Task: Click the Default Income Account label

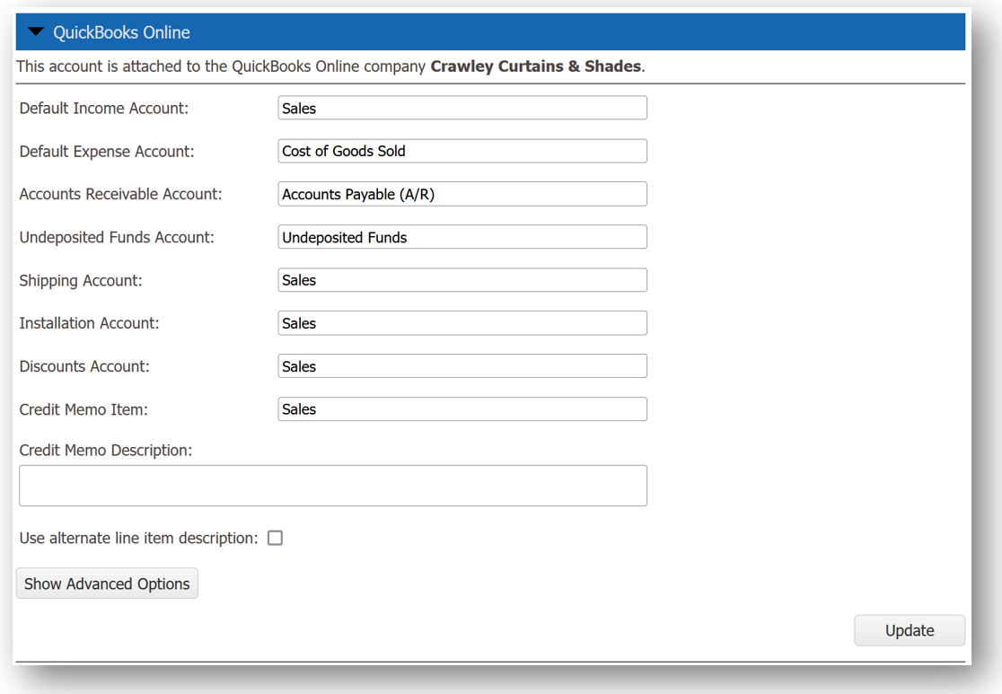Action: 104,108
